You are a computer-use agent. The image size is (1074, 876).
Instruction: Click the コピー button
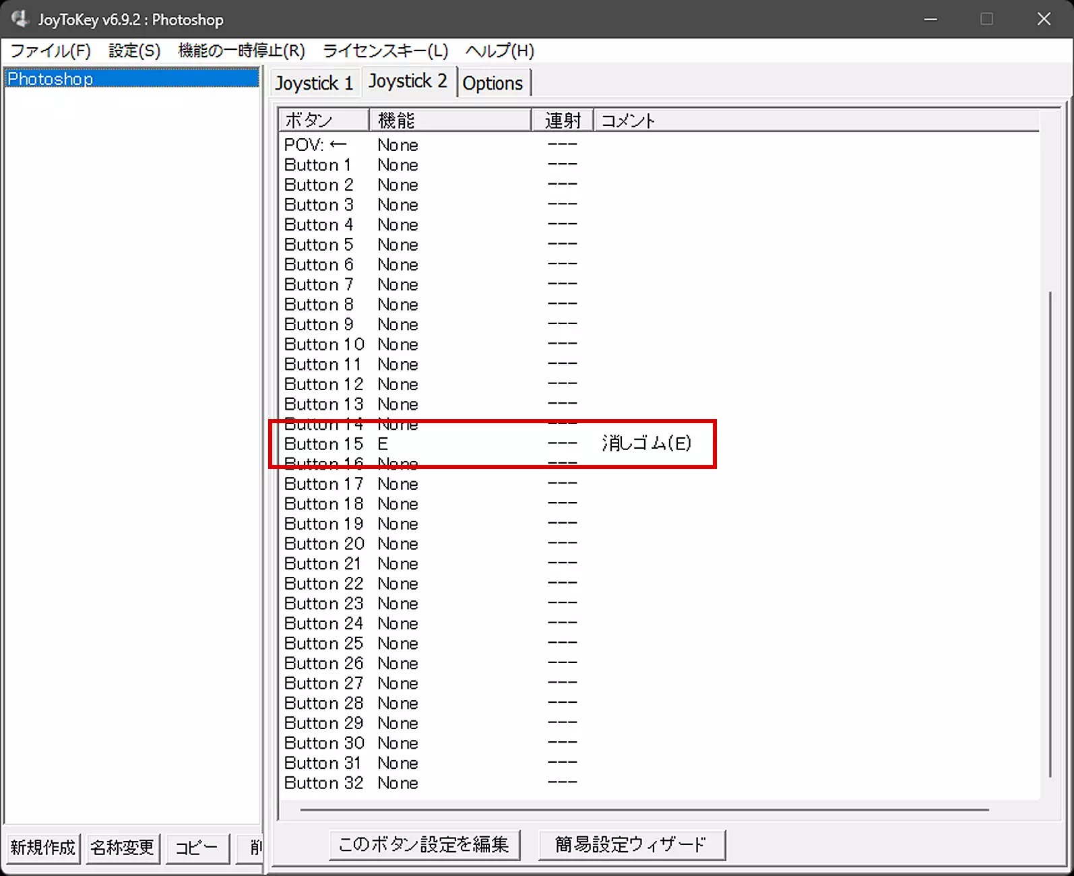click(x=197, y=847)
